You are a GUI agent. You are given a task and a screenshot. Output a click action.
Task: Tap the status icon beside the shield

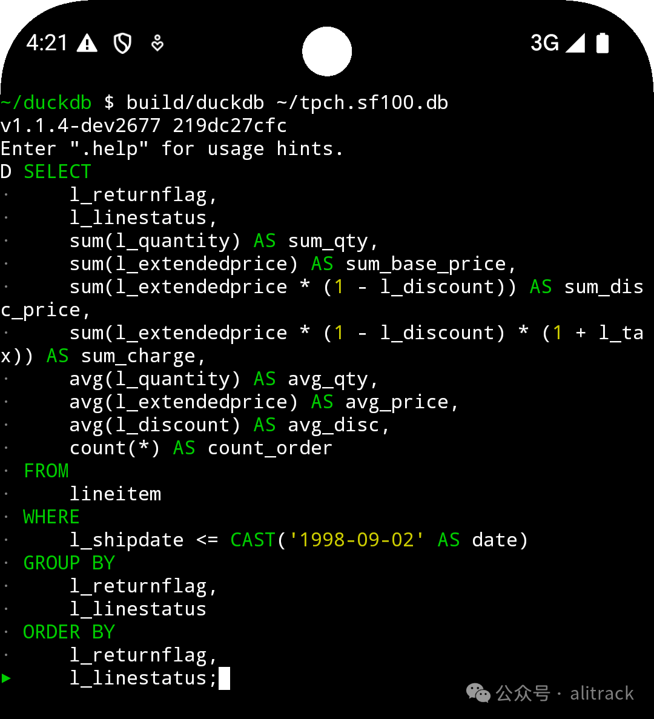coord(157,43)
